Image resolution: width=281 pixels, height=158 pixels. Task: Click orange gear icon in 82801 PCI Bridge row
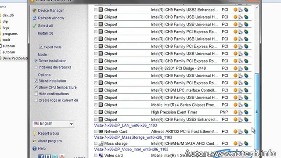(x=235, y=68)
